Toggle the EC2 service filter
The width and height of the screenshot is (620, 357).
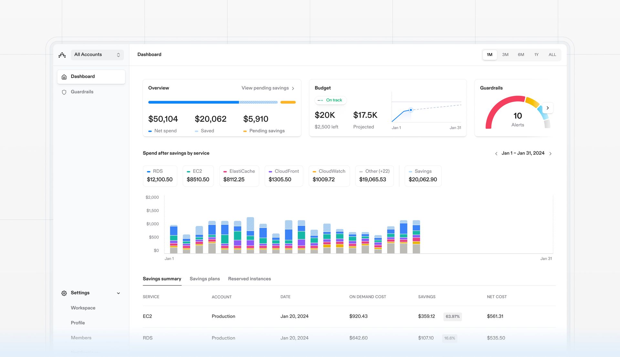coord(198,176)
